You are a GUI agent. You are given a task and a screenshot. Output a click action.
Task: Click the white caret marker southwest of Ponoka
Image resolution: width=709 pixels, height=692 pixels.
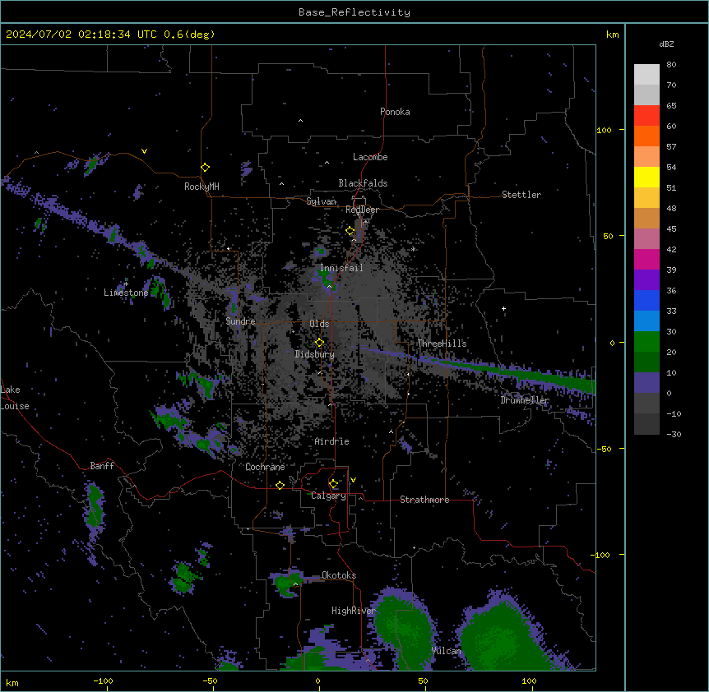[x=300, y=121]
